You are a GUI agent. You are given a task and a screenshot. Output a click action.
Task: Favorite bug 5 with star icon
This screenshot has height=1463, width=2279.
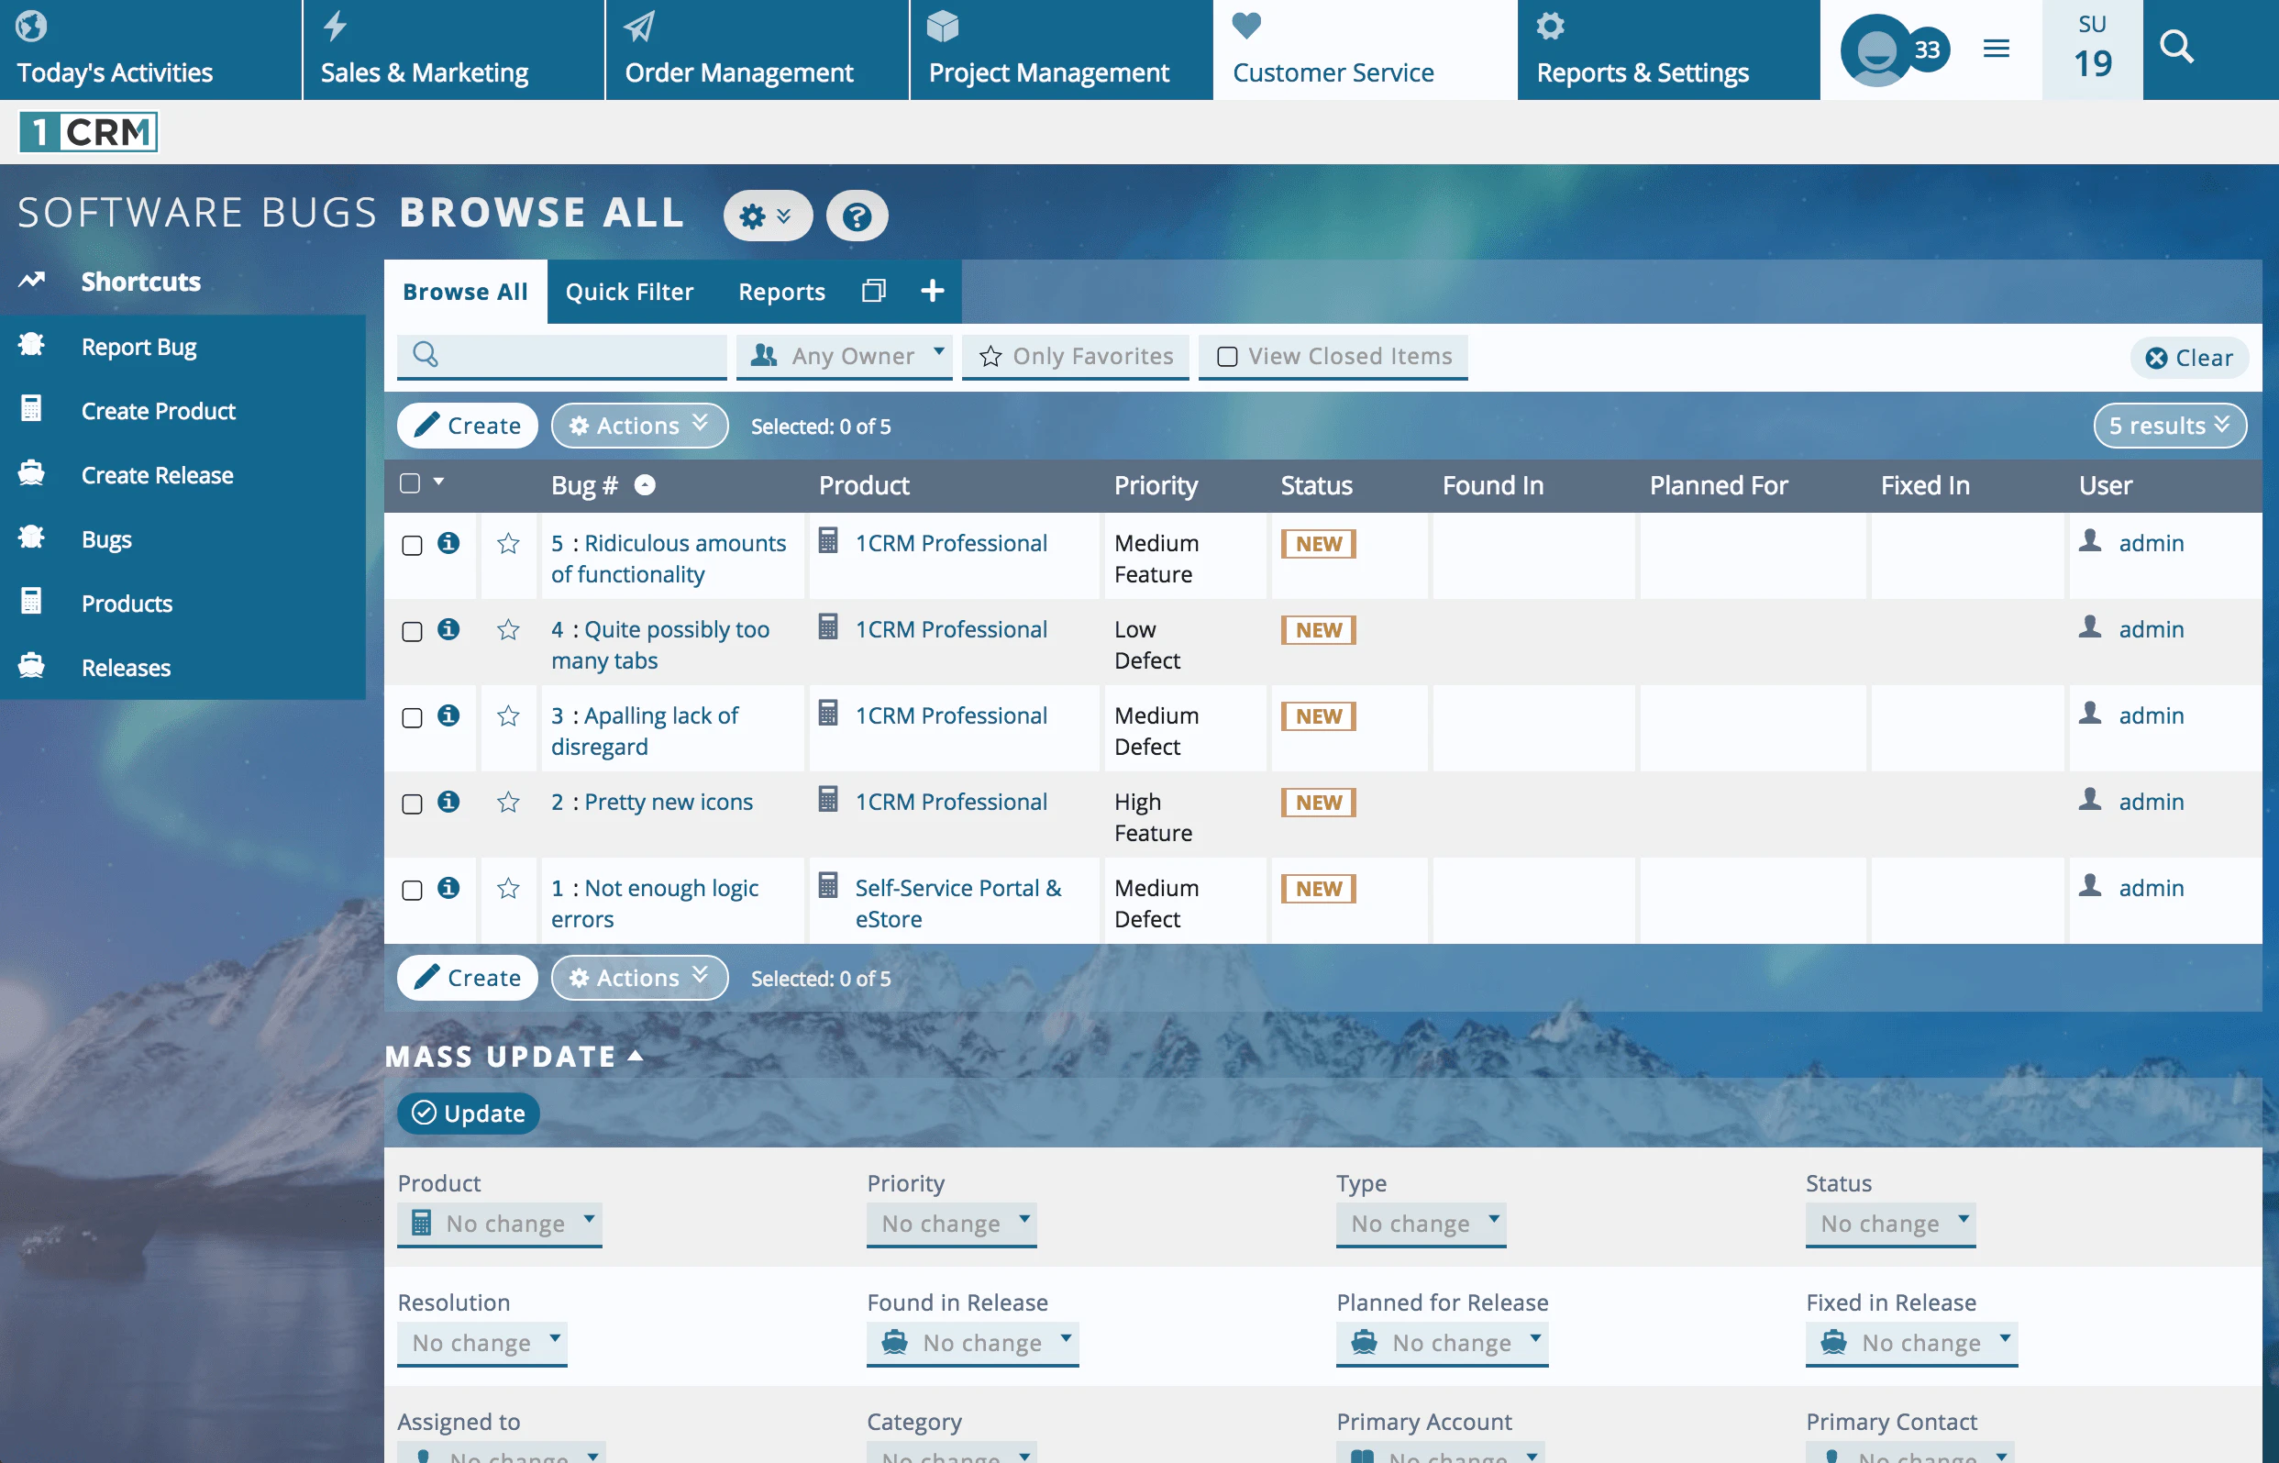point(508,543)
